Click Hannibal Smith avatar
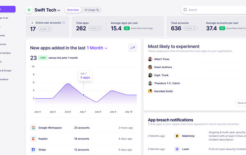Screen dimensions: 246x155 150,91
